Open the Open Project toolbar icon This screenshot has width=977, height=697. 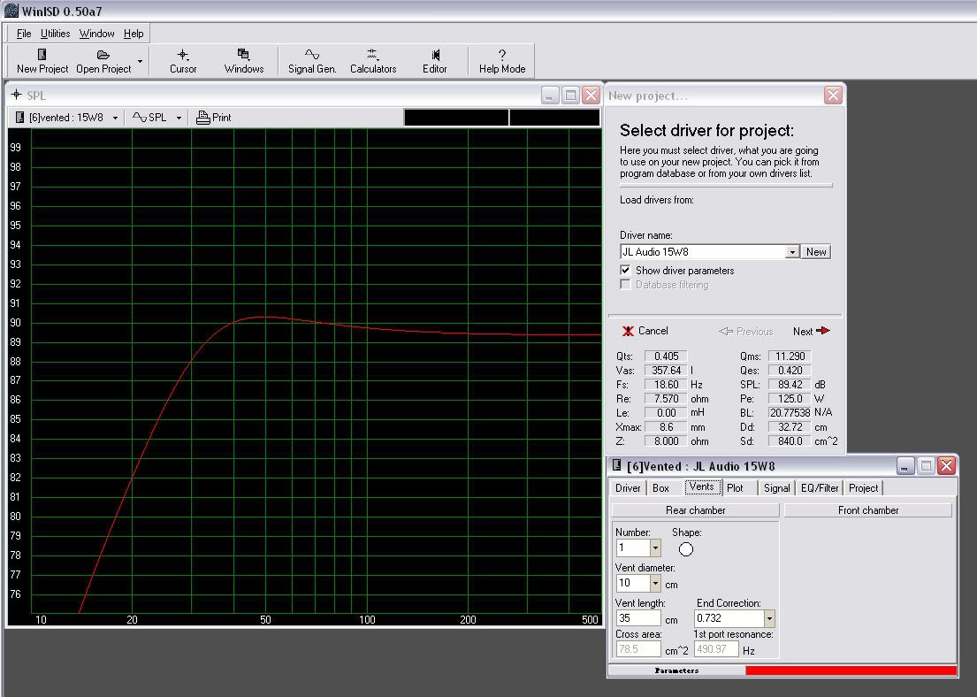tap(103, 55)
